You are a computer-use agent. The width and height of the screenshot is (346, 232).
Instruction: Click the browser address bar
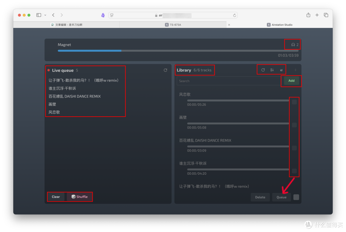tap(173, 15)
